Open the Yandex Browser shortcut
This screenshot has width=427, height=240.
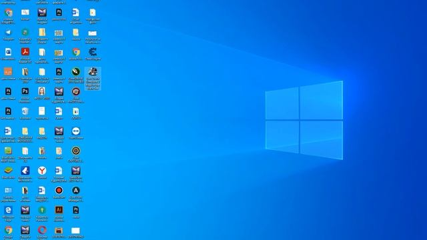click(x=42, y=171)
